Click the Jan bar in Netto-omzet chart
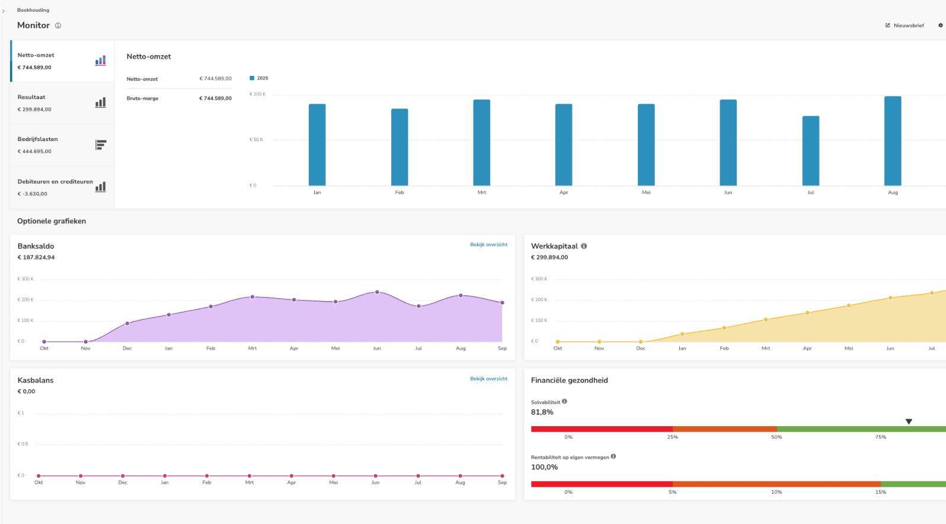Screen dimensions: 946x524 coord(317,145)
